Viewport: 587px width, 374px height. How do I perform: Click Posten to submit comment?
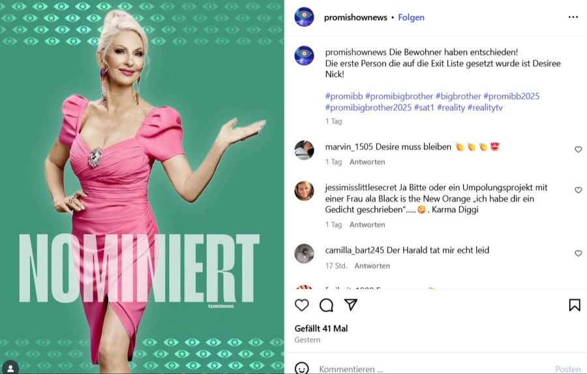pos(568,369)
